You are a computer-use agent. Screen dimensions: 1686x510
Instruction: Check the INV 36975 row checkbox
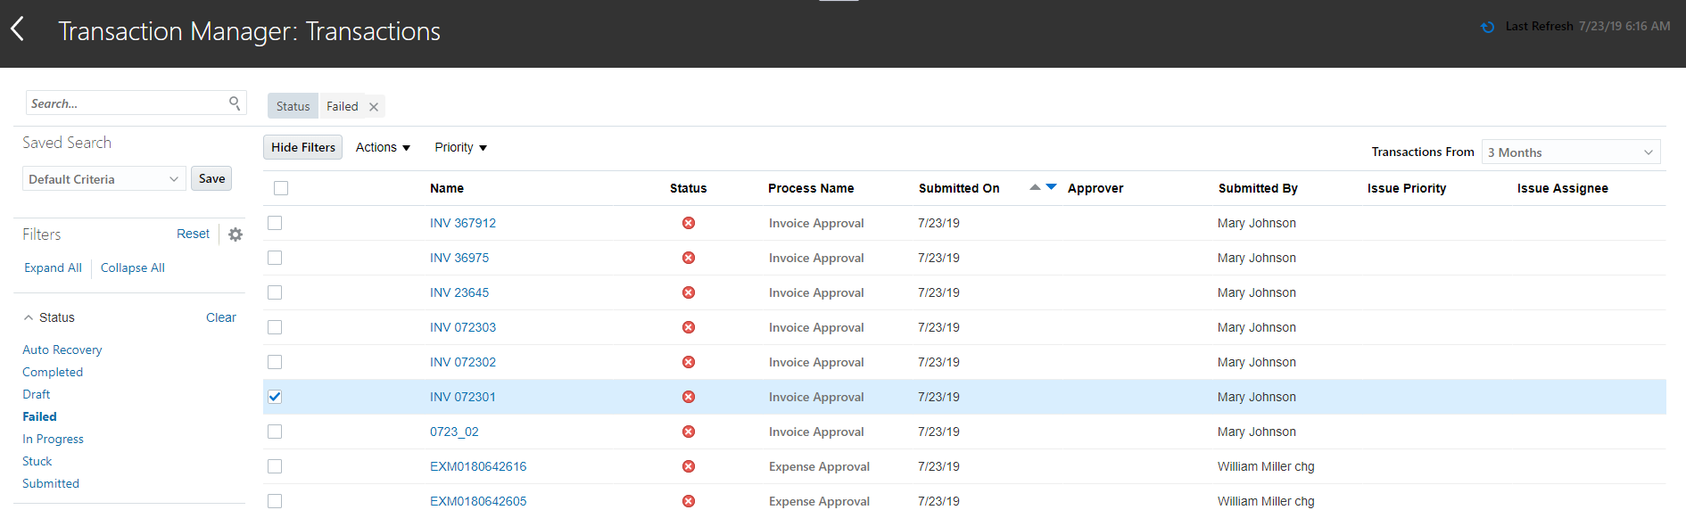tap(275, 258)
